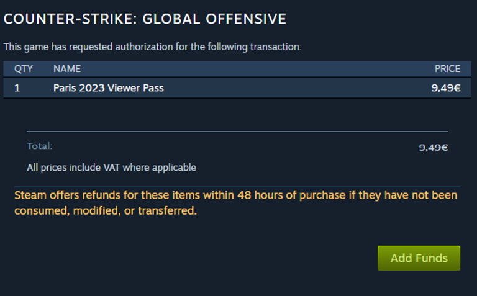Click the word OFFENSIVE in the heading

[x=246, y=19]
